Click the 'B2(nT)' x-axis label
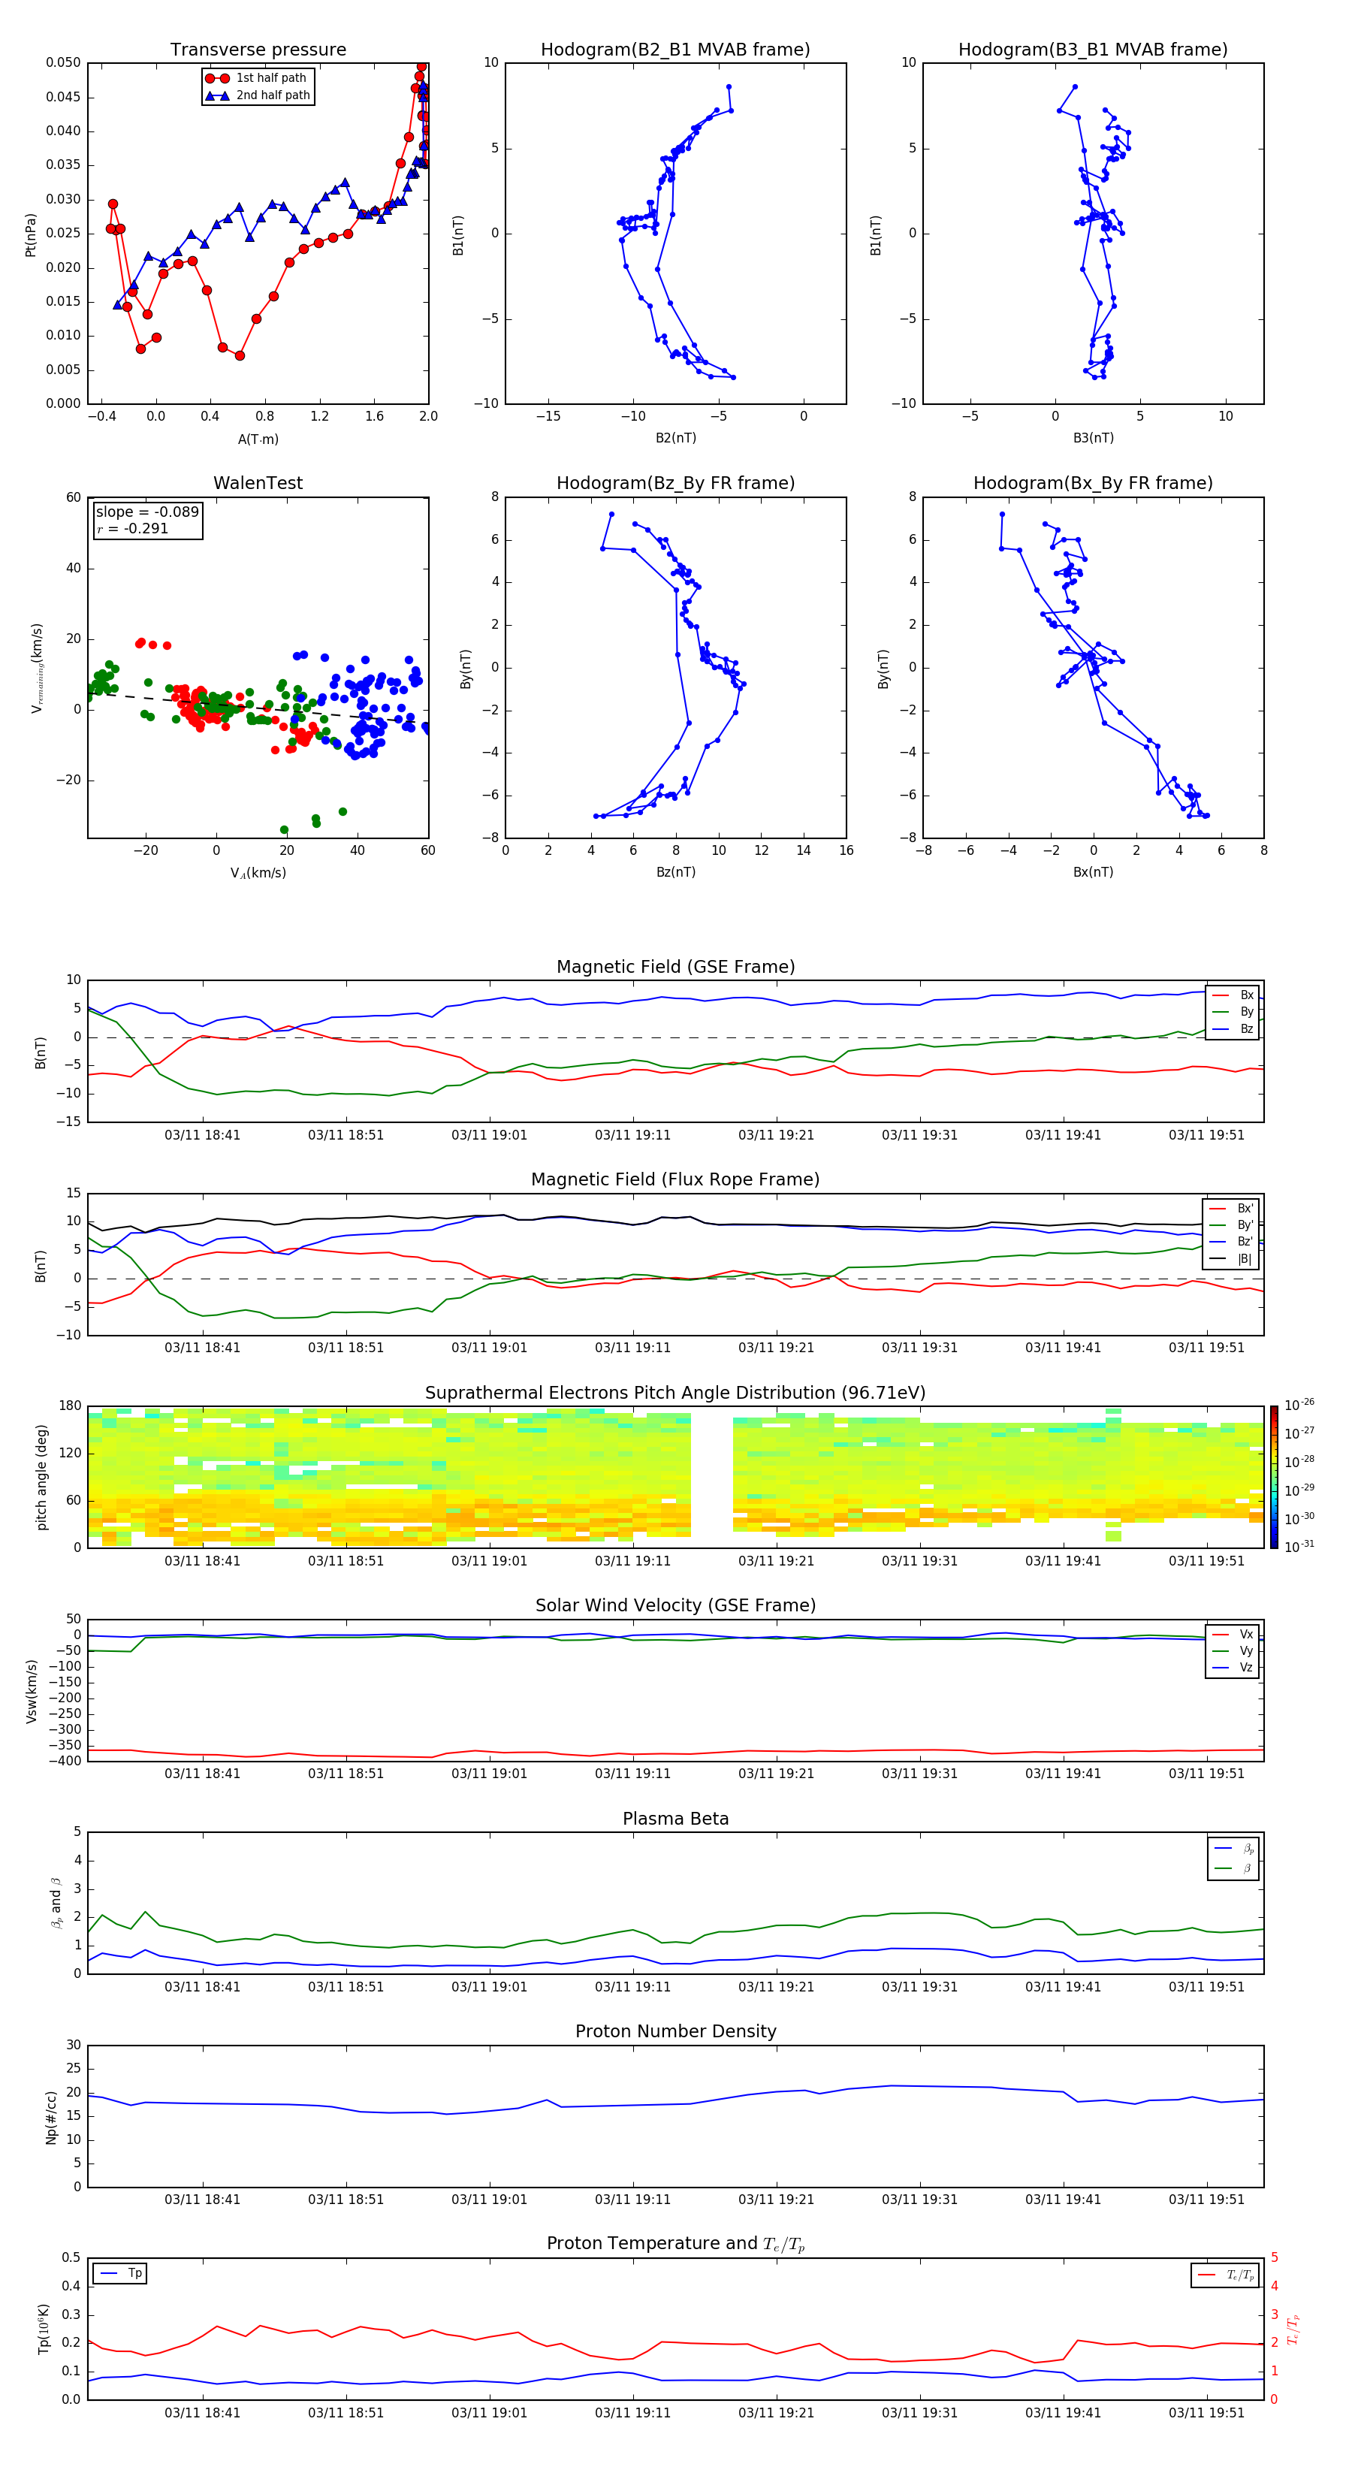This screenshot has height=2479, width=1352. (675, 438)
